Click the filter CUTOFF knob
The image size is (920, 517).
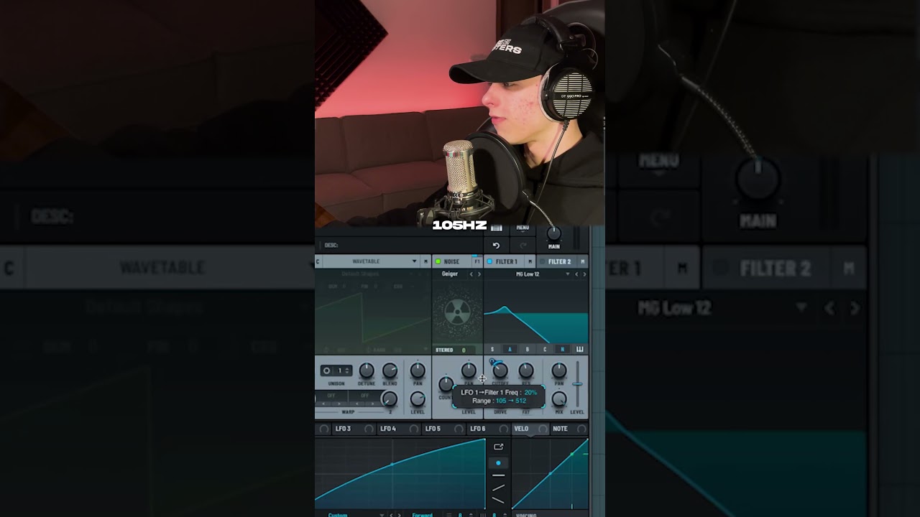coord(500,371)
